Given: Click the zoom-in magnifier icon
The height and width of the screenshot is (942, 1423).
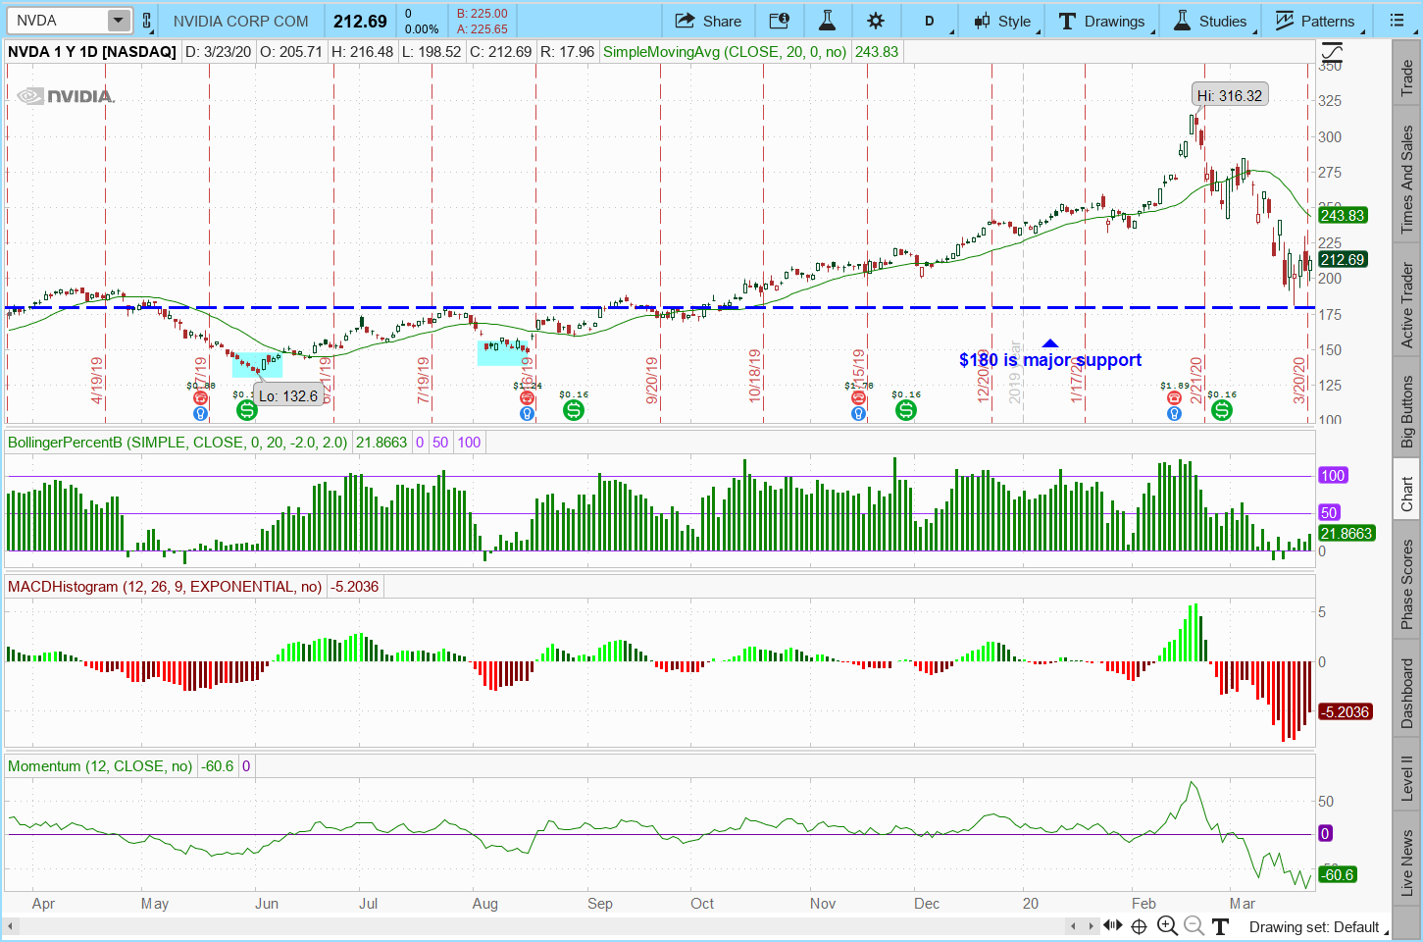Looking at the screenshot, I should click(x=1167, y=925).
